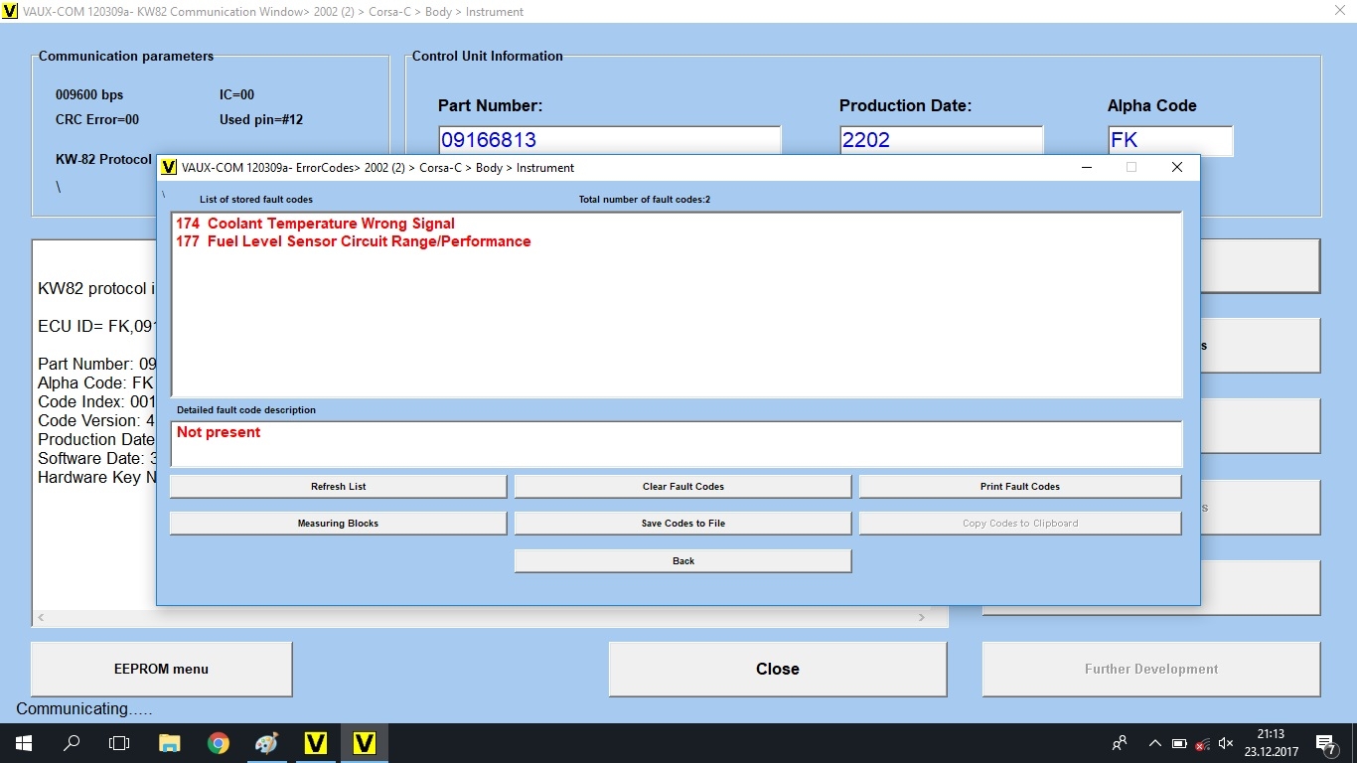The height and width of the screenshot is (763, 1357).
Task: Click the Production Date field 2202
Action: [x=941, y=140]
